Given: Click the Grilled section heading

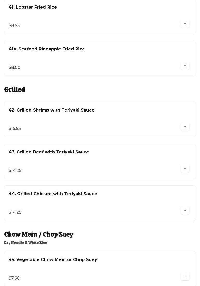Looking at the screenshot, I should 15,89.
